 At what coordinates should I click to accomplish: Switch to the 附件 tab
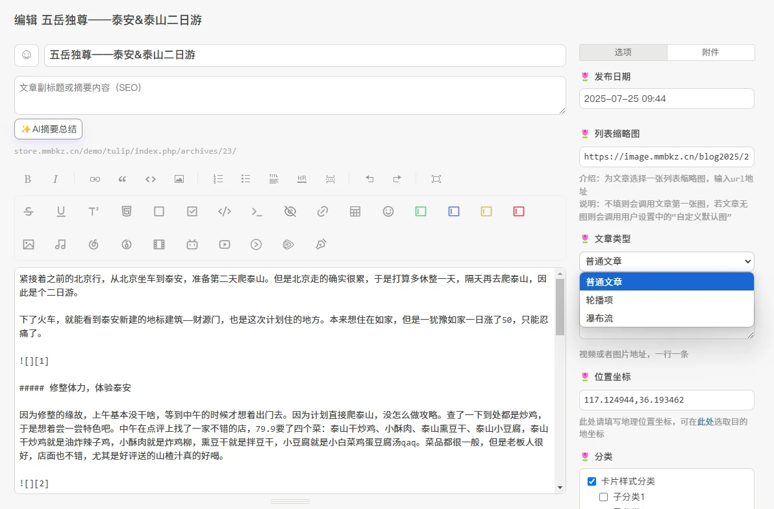click(710, 53)
